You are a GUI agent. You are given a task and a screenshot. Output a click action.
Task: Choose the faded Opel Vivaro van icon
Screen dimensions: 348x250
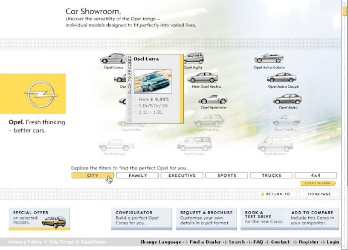coord(194,144)
